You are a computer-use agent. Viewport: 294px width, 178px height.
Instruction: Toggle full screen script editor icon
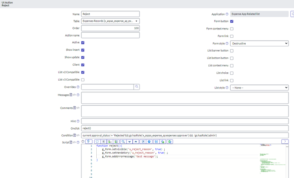pos(143,141)
